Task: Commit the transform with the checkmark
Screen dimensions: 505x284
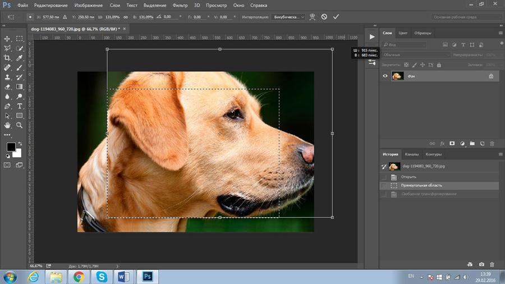Action: coord(336,17)
